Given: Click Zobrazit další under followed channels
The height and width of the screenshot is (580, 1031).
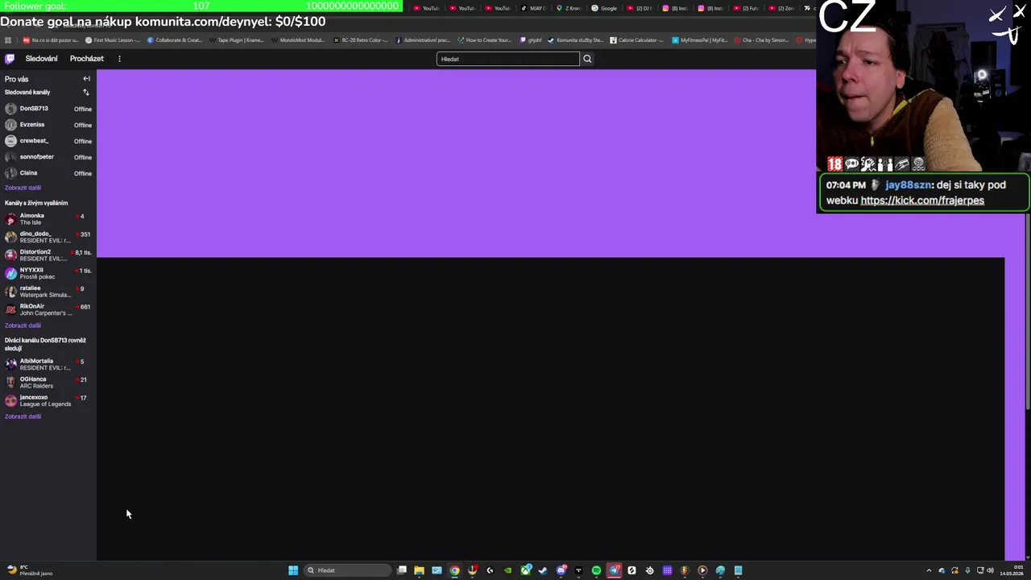Looking at the screenshot, I should click(23, 188).
